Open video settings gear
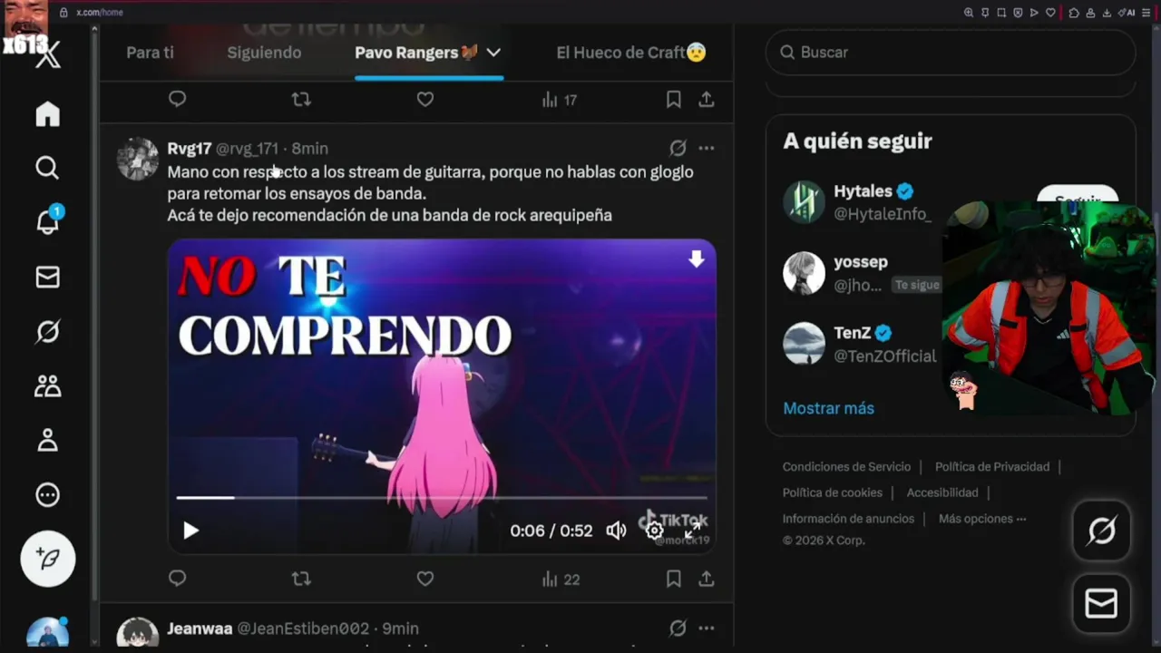The height and width of the screenshot is (653, 1161). click(x=654, y=531)
